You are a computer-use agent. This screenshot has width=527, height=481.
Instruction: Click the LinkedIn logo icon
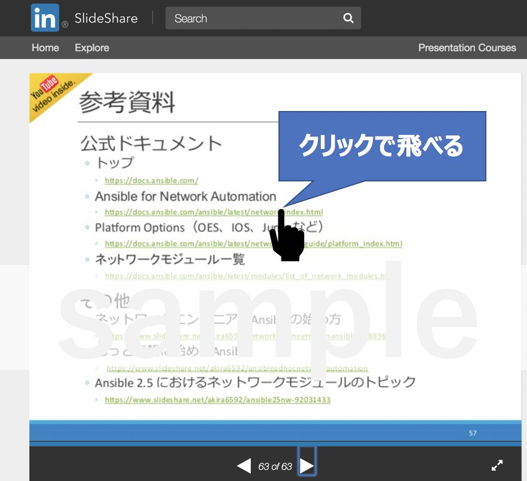pyautogui.click(x=45, y=18)
